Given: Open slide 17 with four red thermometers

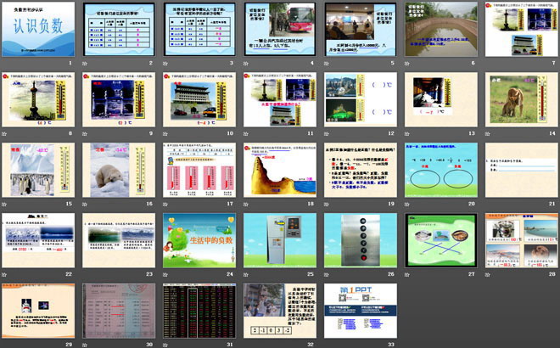Looking at the screenshot, I should pos(197,170).
